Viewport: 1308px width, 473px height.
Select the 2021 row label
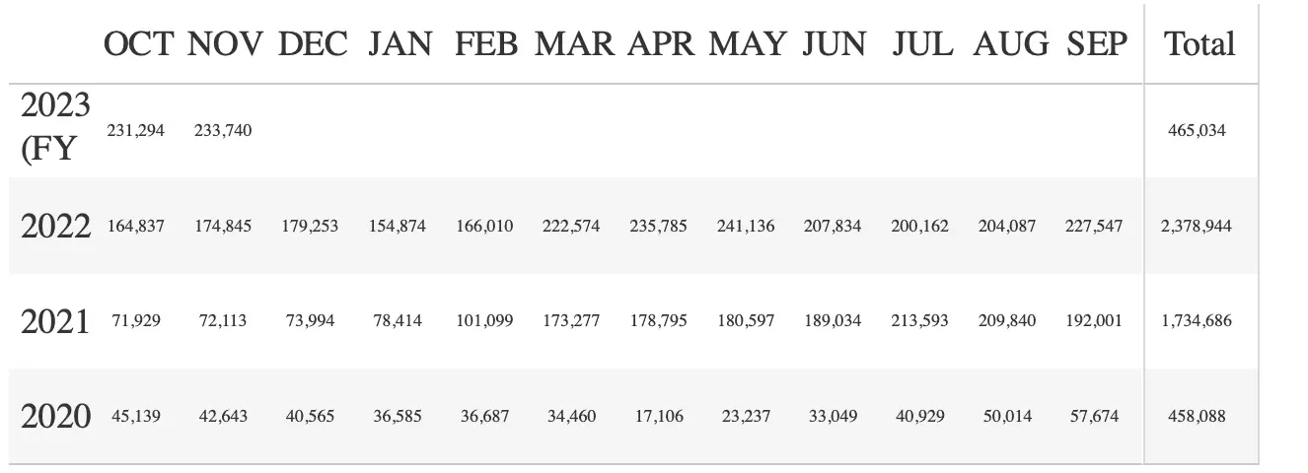[x=55, y=321]
